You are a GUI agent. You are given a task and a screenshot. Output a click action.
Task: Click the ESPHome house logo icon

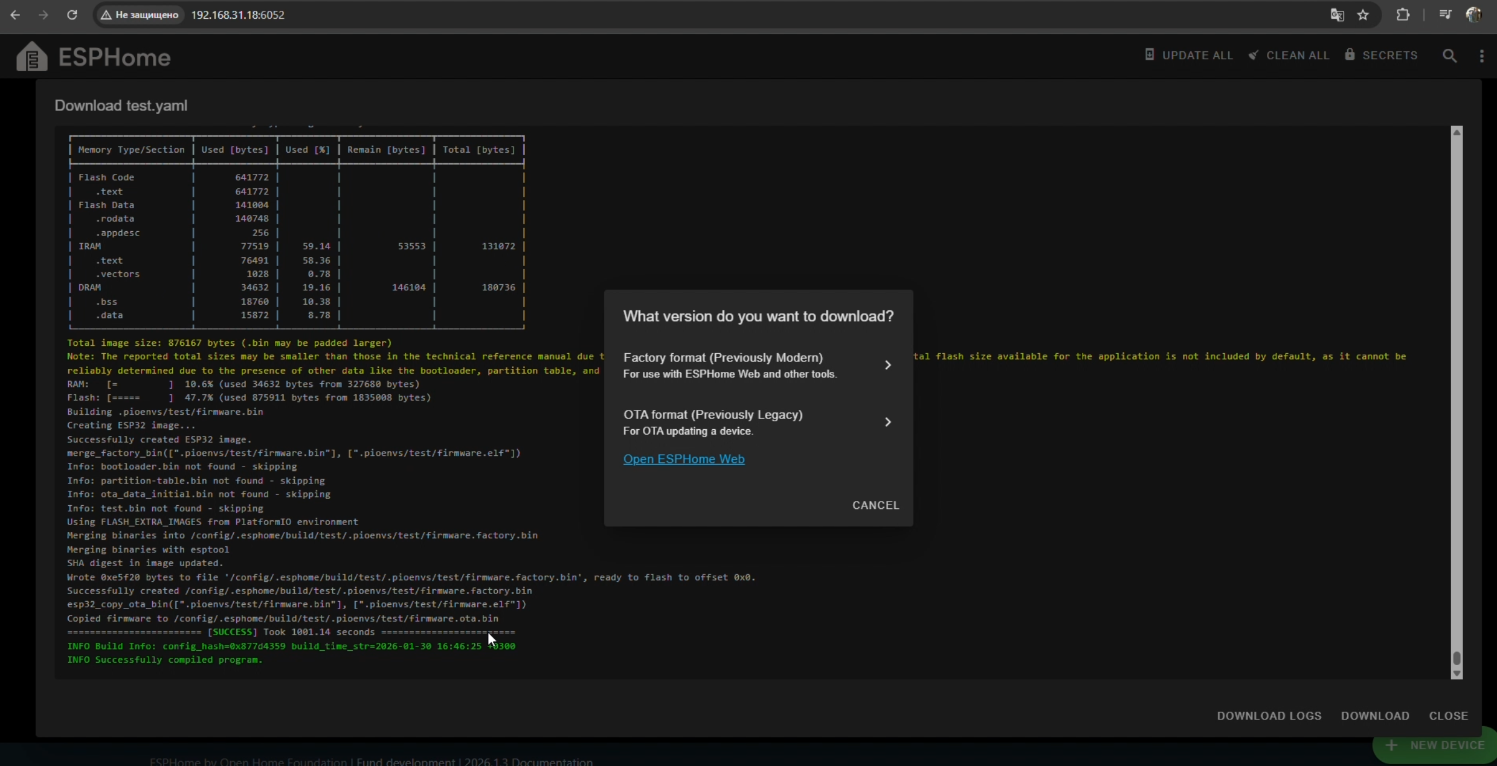click(x=31, y=57)
